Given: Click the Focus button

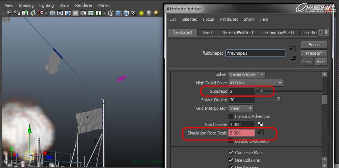Looking at the screenshot, I should (x=314, y=45).
